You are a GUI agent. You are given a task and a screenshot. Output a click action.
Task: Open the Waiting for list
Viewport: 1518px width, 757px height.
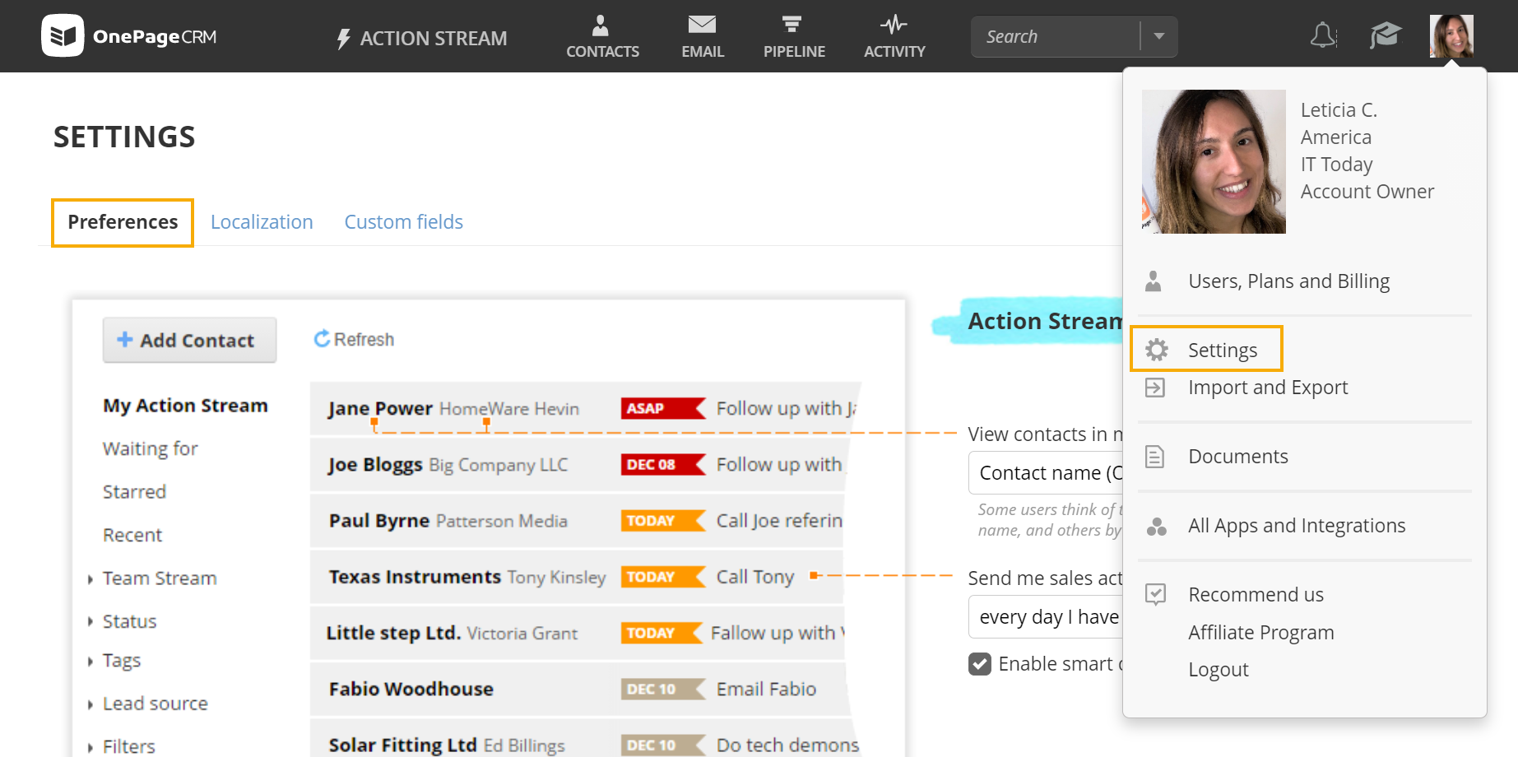click(x=150, y=449)
